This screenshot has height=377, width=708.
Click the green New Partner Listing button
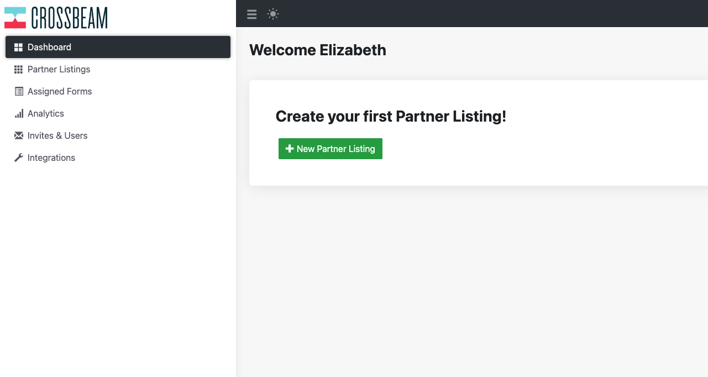331,149
